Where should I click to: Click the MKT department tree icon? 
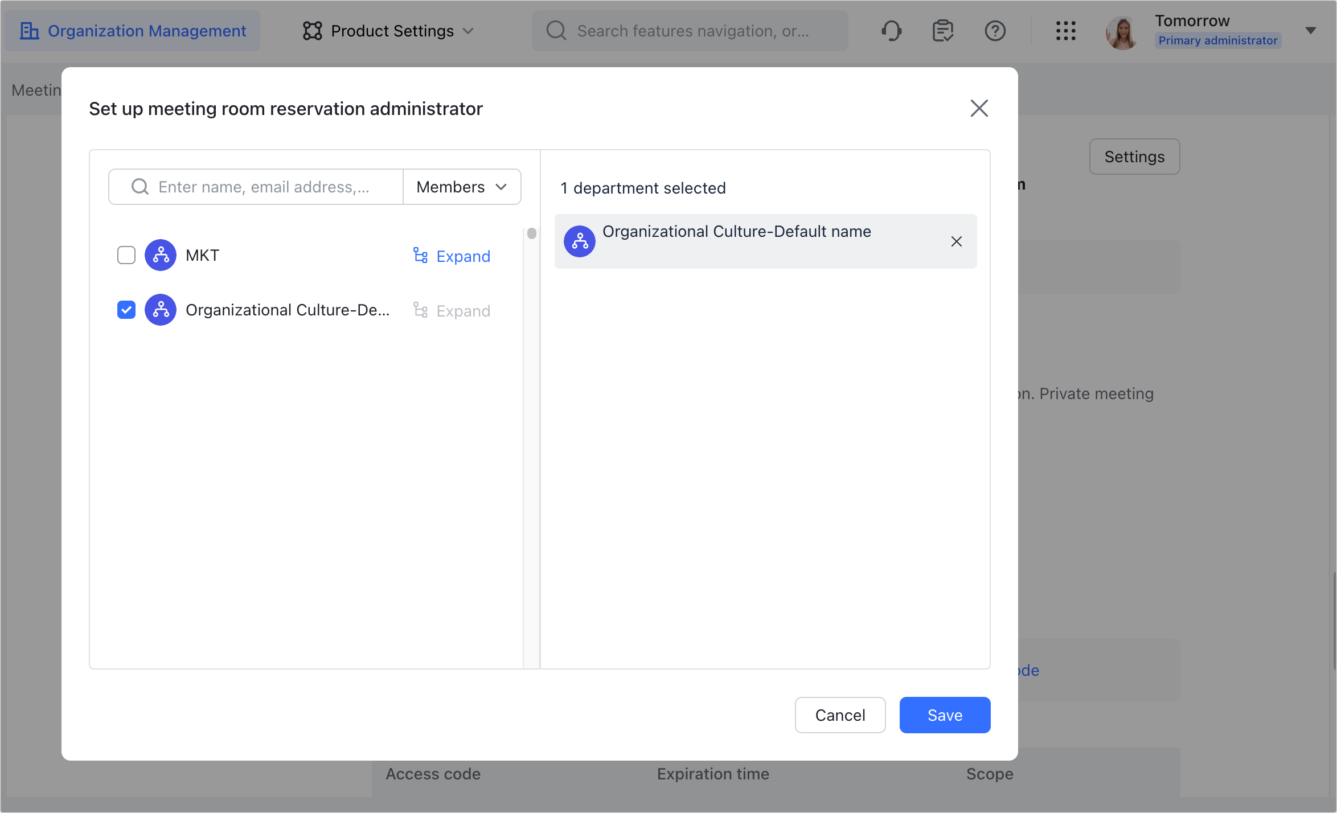(x=161, y=255)
